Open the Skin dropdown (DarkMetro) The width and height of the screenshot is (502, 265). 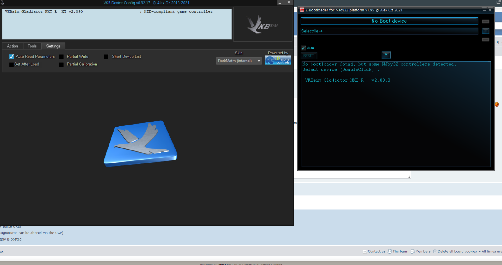pos(239,61)
